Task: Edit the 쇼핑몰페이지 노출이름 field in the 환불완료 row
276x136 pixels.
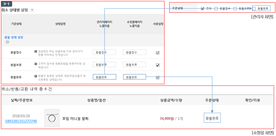Action: [x=135, y=77]
